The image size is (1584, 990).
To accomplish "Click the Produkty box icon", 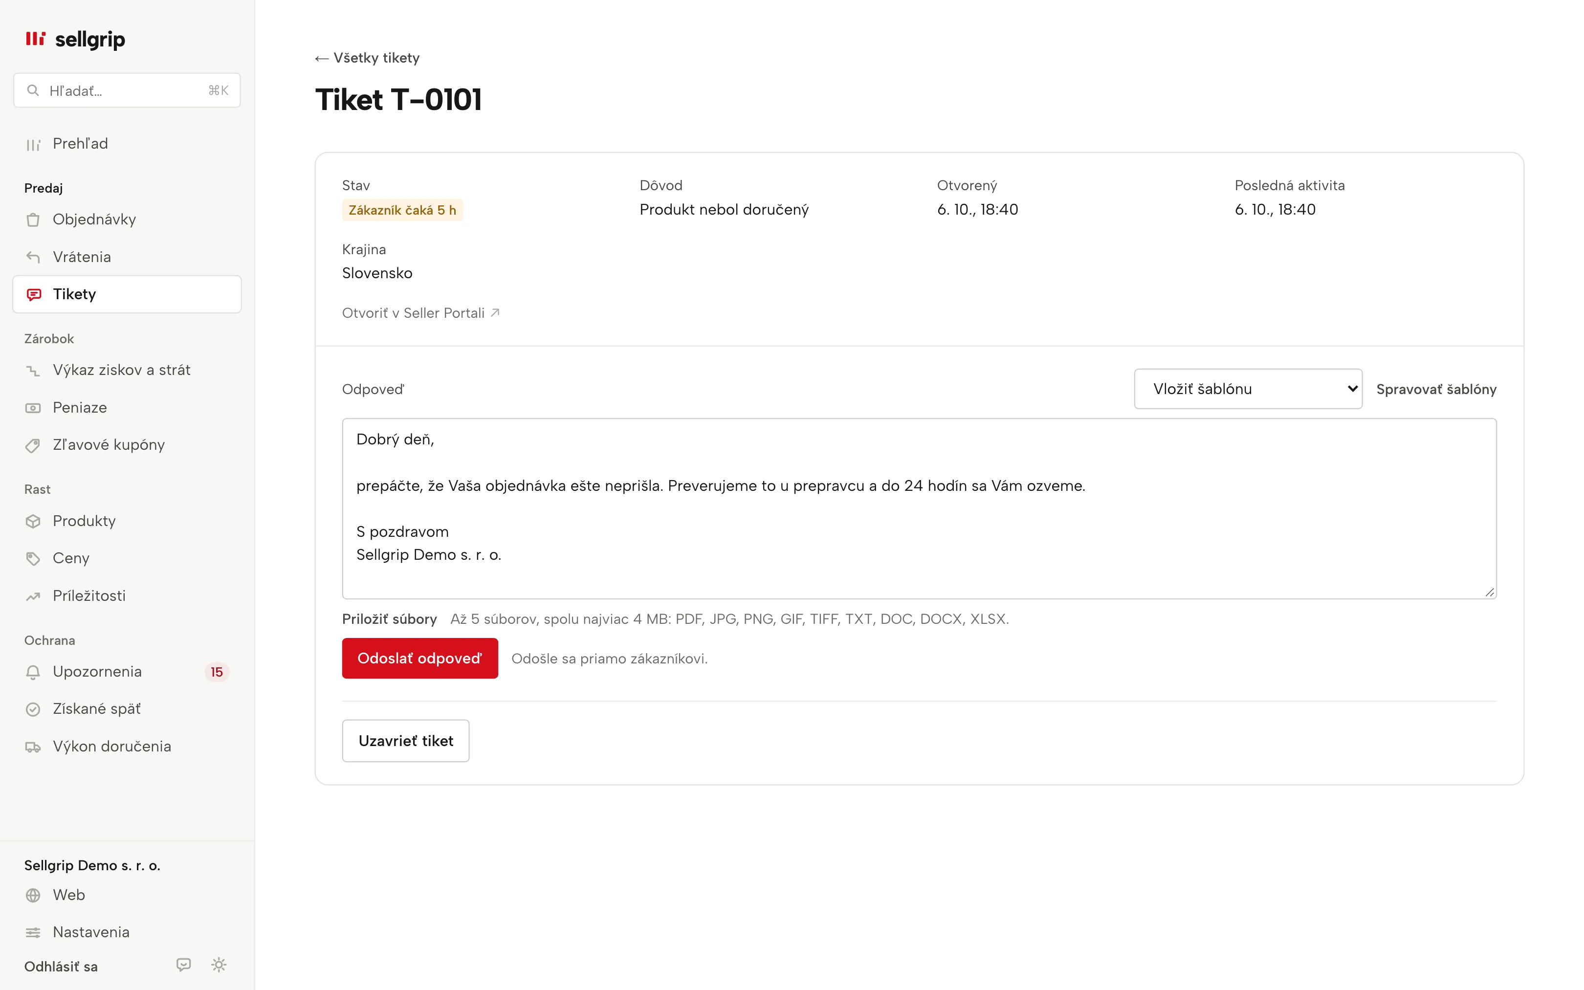I will (x=33, y=521).
